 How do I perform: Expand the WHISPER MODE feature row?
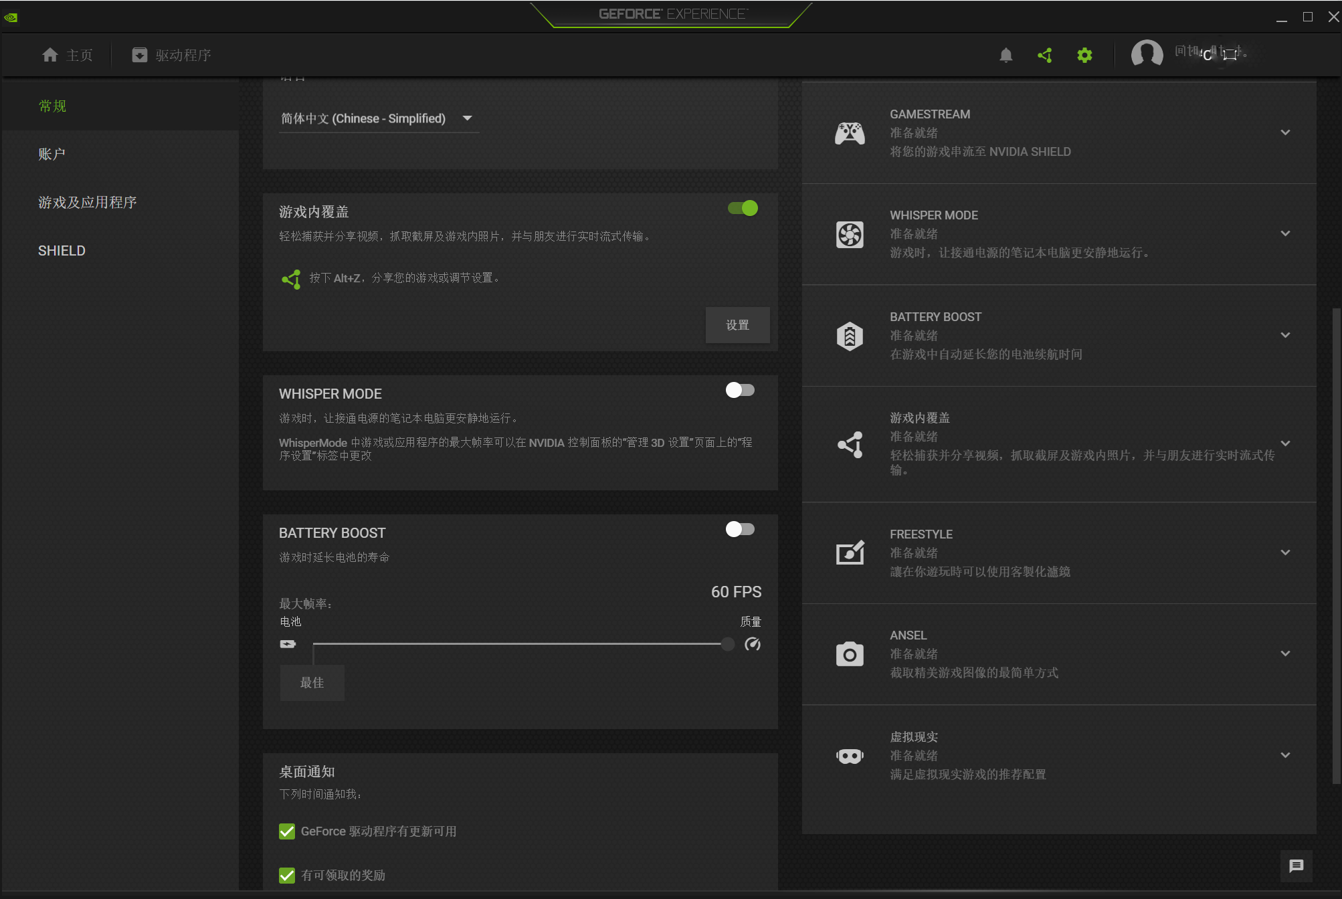1285,233
